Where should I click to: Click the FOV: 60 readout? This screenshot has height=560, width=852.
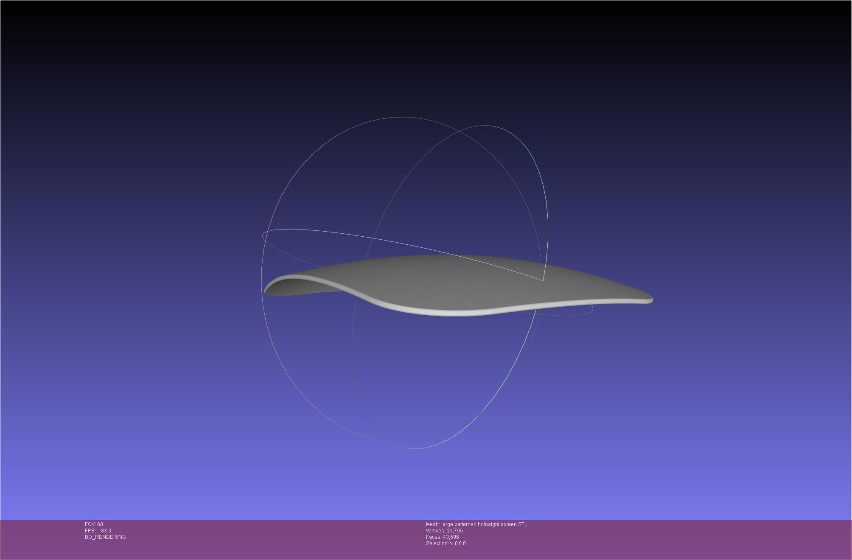(94, 524)
